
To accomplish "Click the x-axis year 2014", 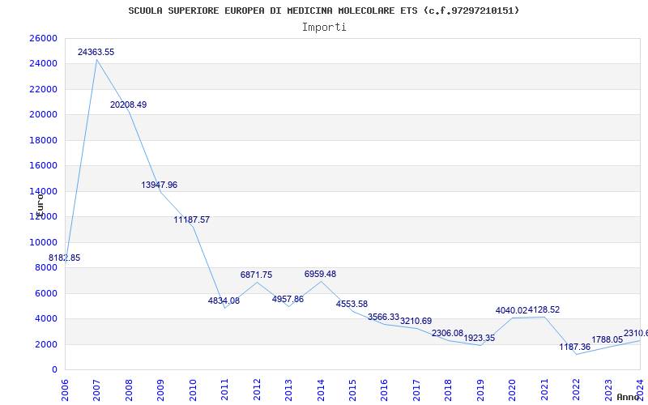I will coord(321,389).
